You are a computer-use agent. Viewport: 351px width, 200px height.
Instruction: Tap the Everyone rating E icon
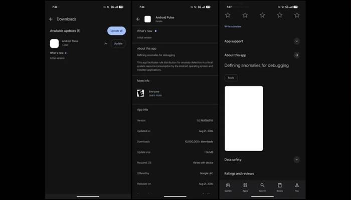[x=140, y=93]
